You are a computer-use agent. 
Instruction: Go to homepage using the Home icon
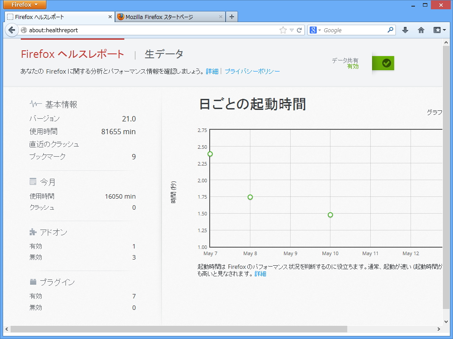click(x=420, y=30)
